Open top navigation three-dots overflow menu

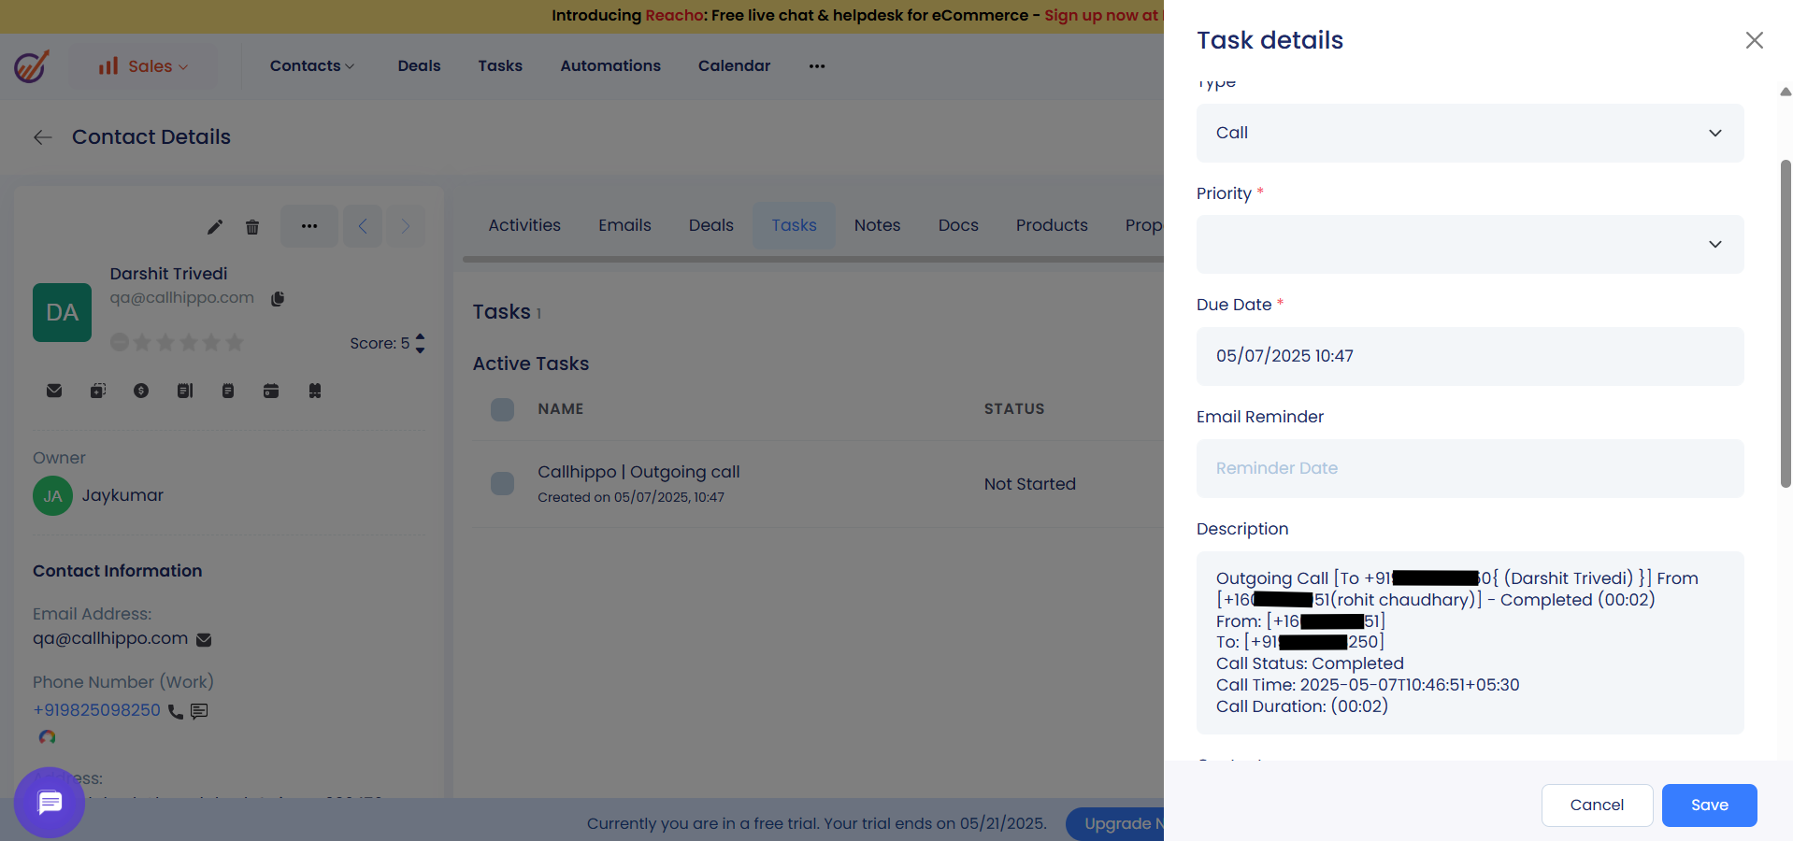pos(817,66)
